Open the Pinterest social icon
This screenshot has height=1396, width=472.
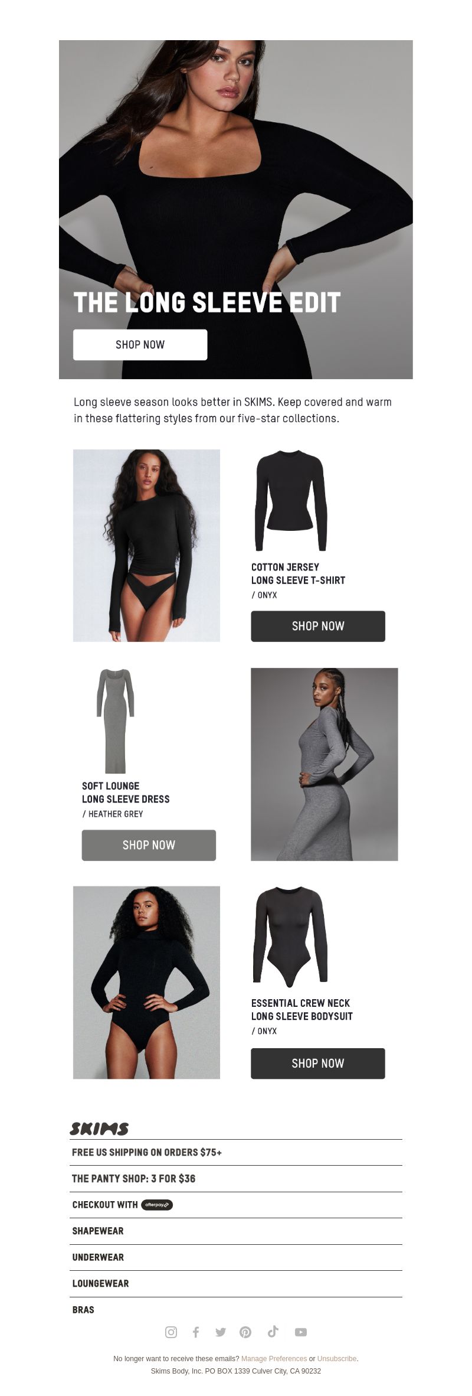point(245,1332)
